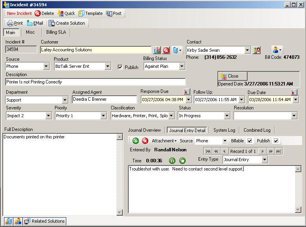Viewport: 306px width, 227px height.
Task: Rewind several journal records with double-left arrow
Action: (x=216, y=151)
